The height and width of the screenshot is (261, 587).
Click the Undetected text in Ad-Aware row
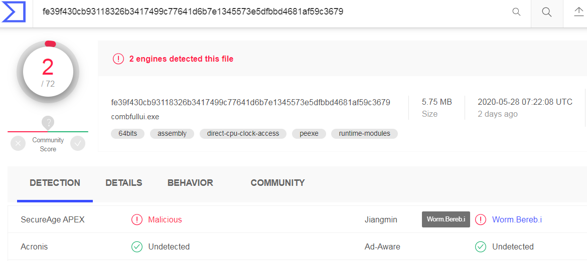point(513,247)
